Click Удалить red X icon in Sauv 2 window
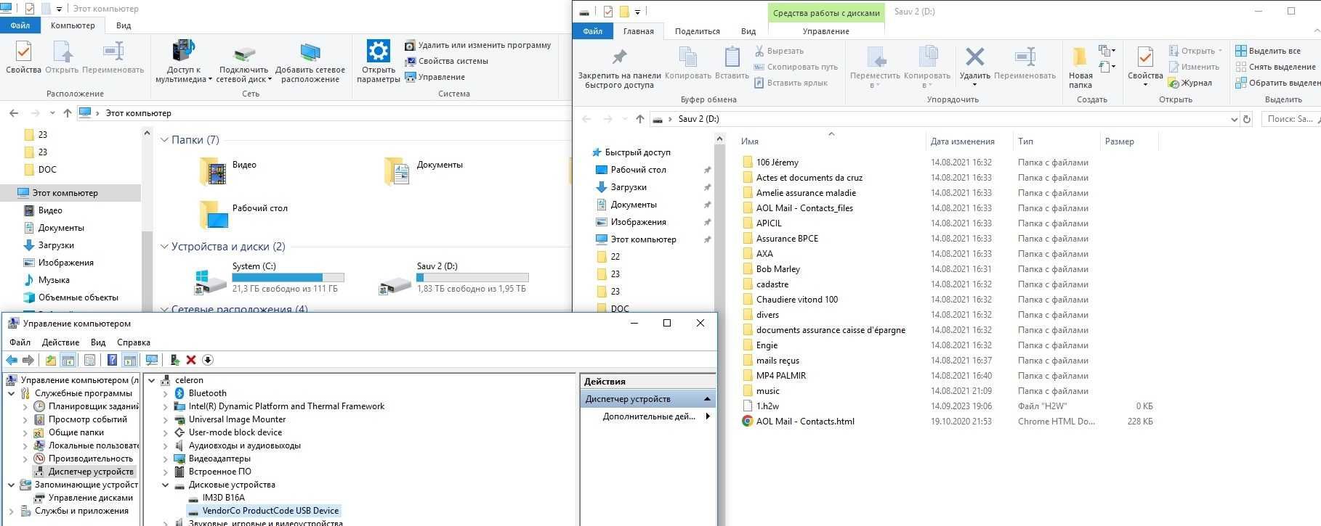The width and height of the screenshot is (1321, 526). 974,57
